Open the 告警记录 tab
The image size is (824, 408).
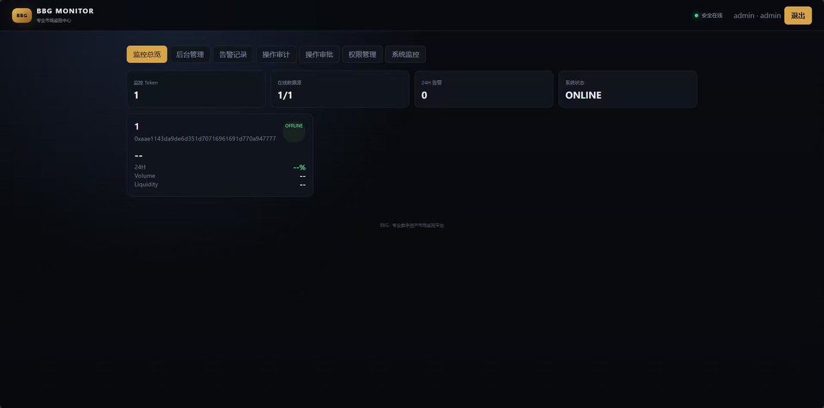pos(233,54)
